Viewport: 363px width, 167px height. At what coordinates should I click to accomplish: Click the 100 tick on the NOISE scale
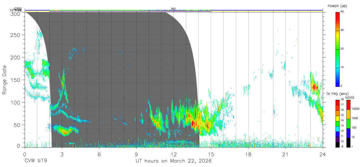pos(354,128)
